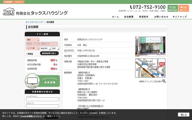Click the TACK'S HOUSING house logo
The image size is (192, 120).
point(9,12)
